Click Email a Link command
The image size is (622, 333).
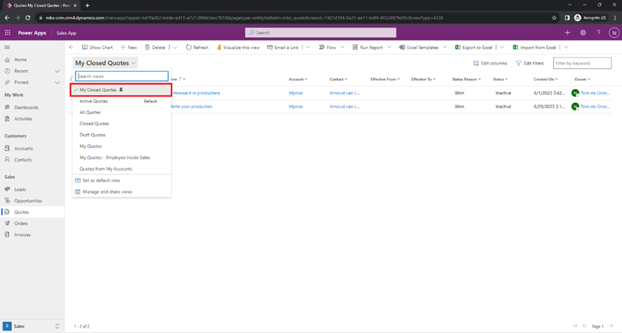[x=283, y=47]
